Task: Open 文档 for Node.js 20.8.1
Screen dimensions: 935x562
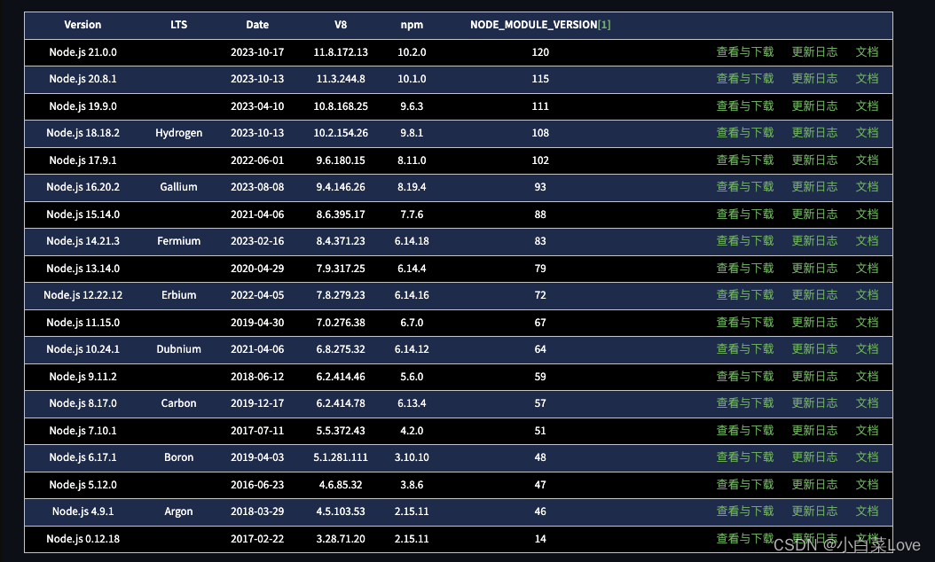Action: 867,79
